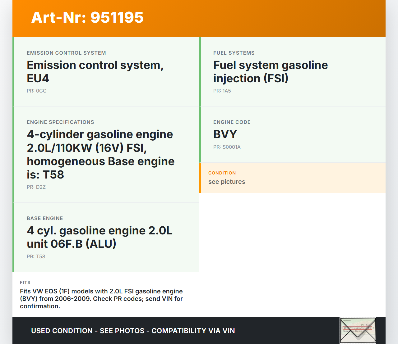398x344 pixels.
Task: Click the BVY engine code value
Action: (225, 134)
